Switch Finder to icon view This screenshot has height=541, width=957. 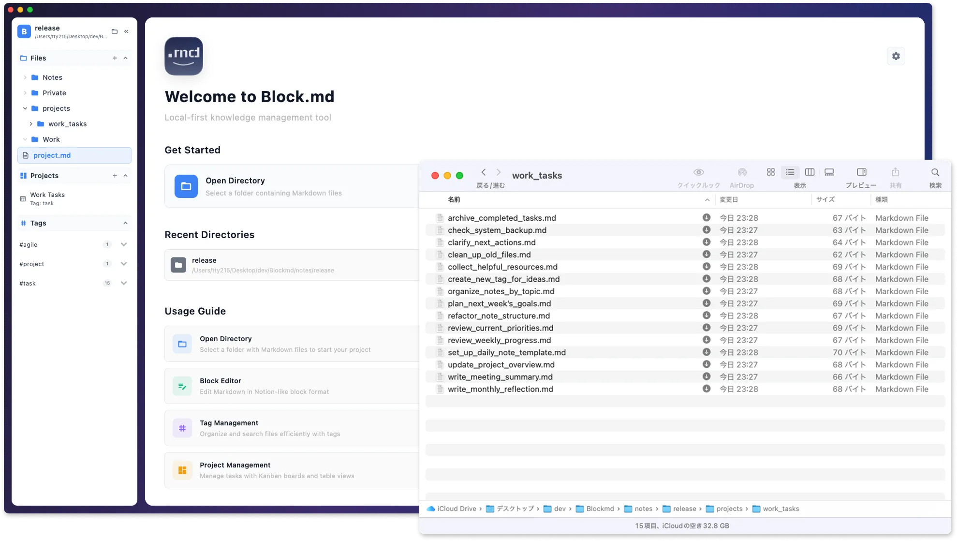click(771, 172)
